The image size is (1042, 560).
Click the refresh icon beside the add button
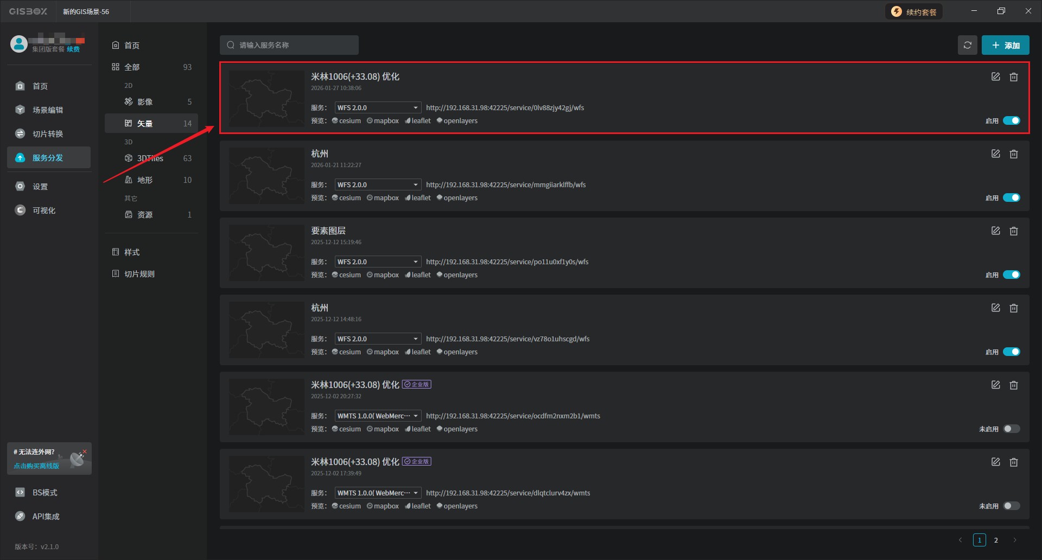click(967, 45)
